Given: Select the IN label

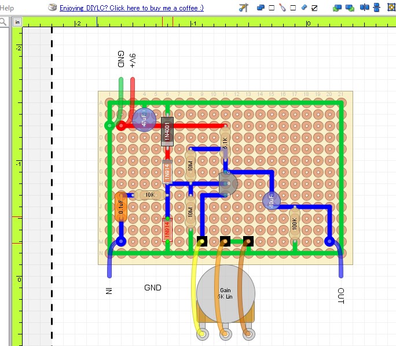Looking at the screenshot, I should click(x=109, y=291).
